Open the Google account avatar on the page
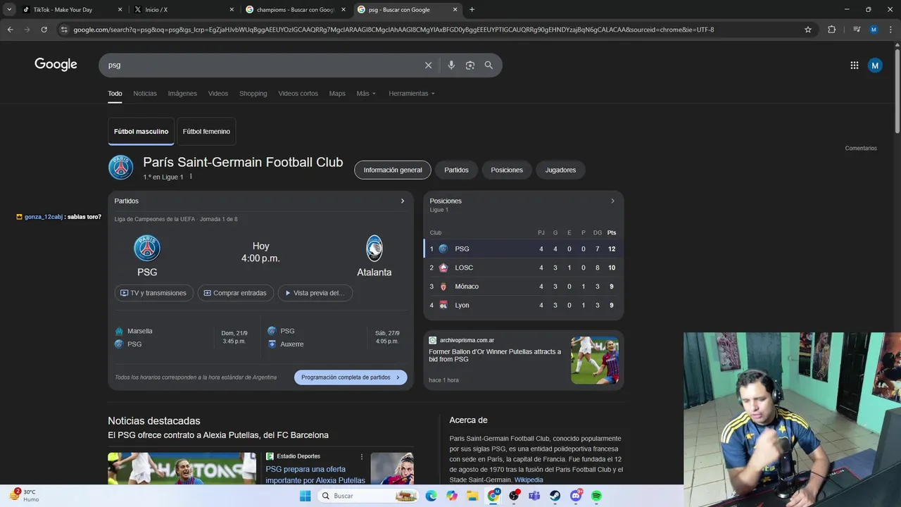The width and height of the screenshot is (901, 507). click(875, 65)
